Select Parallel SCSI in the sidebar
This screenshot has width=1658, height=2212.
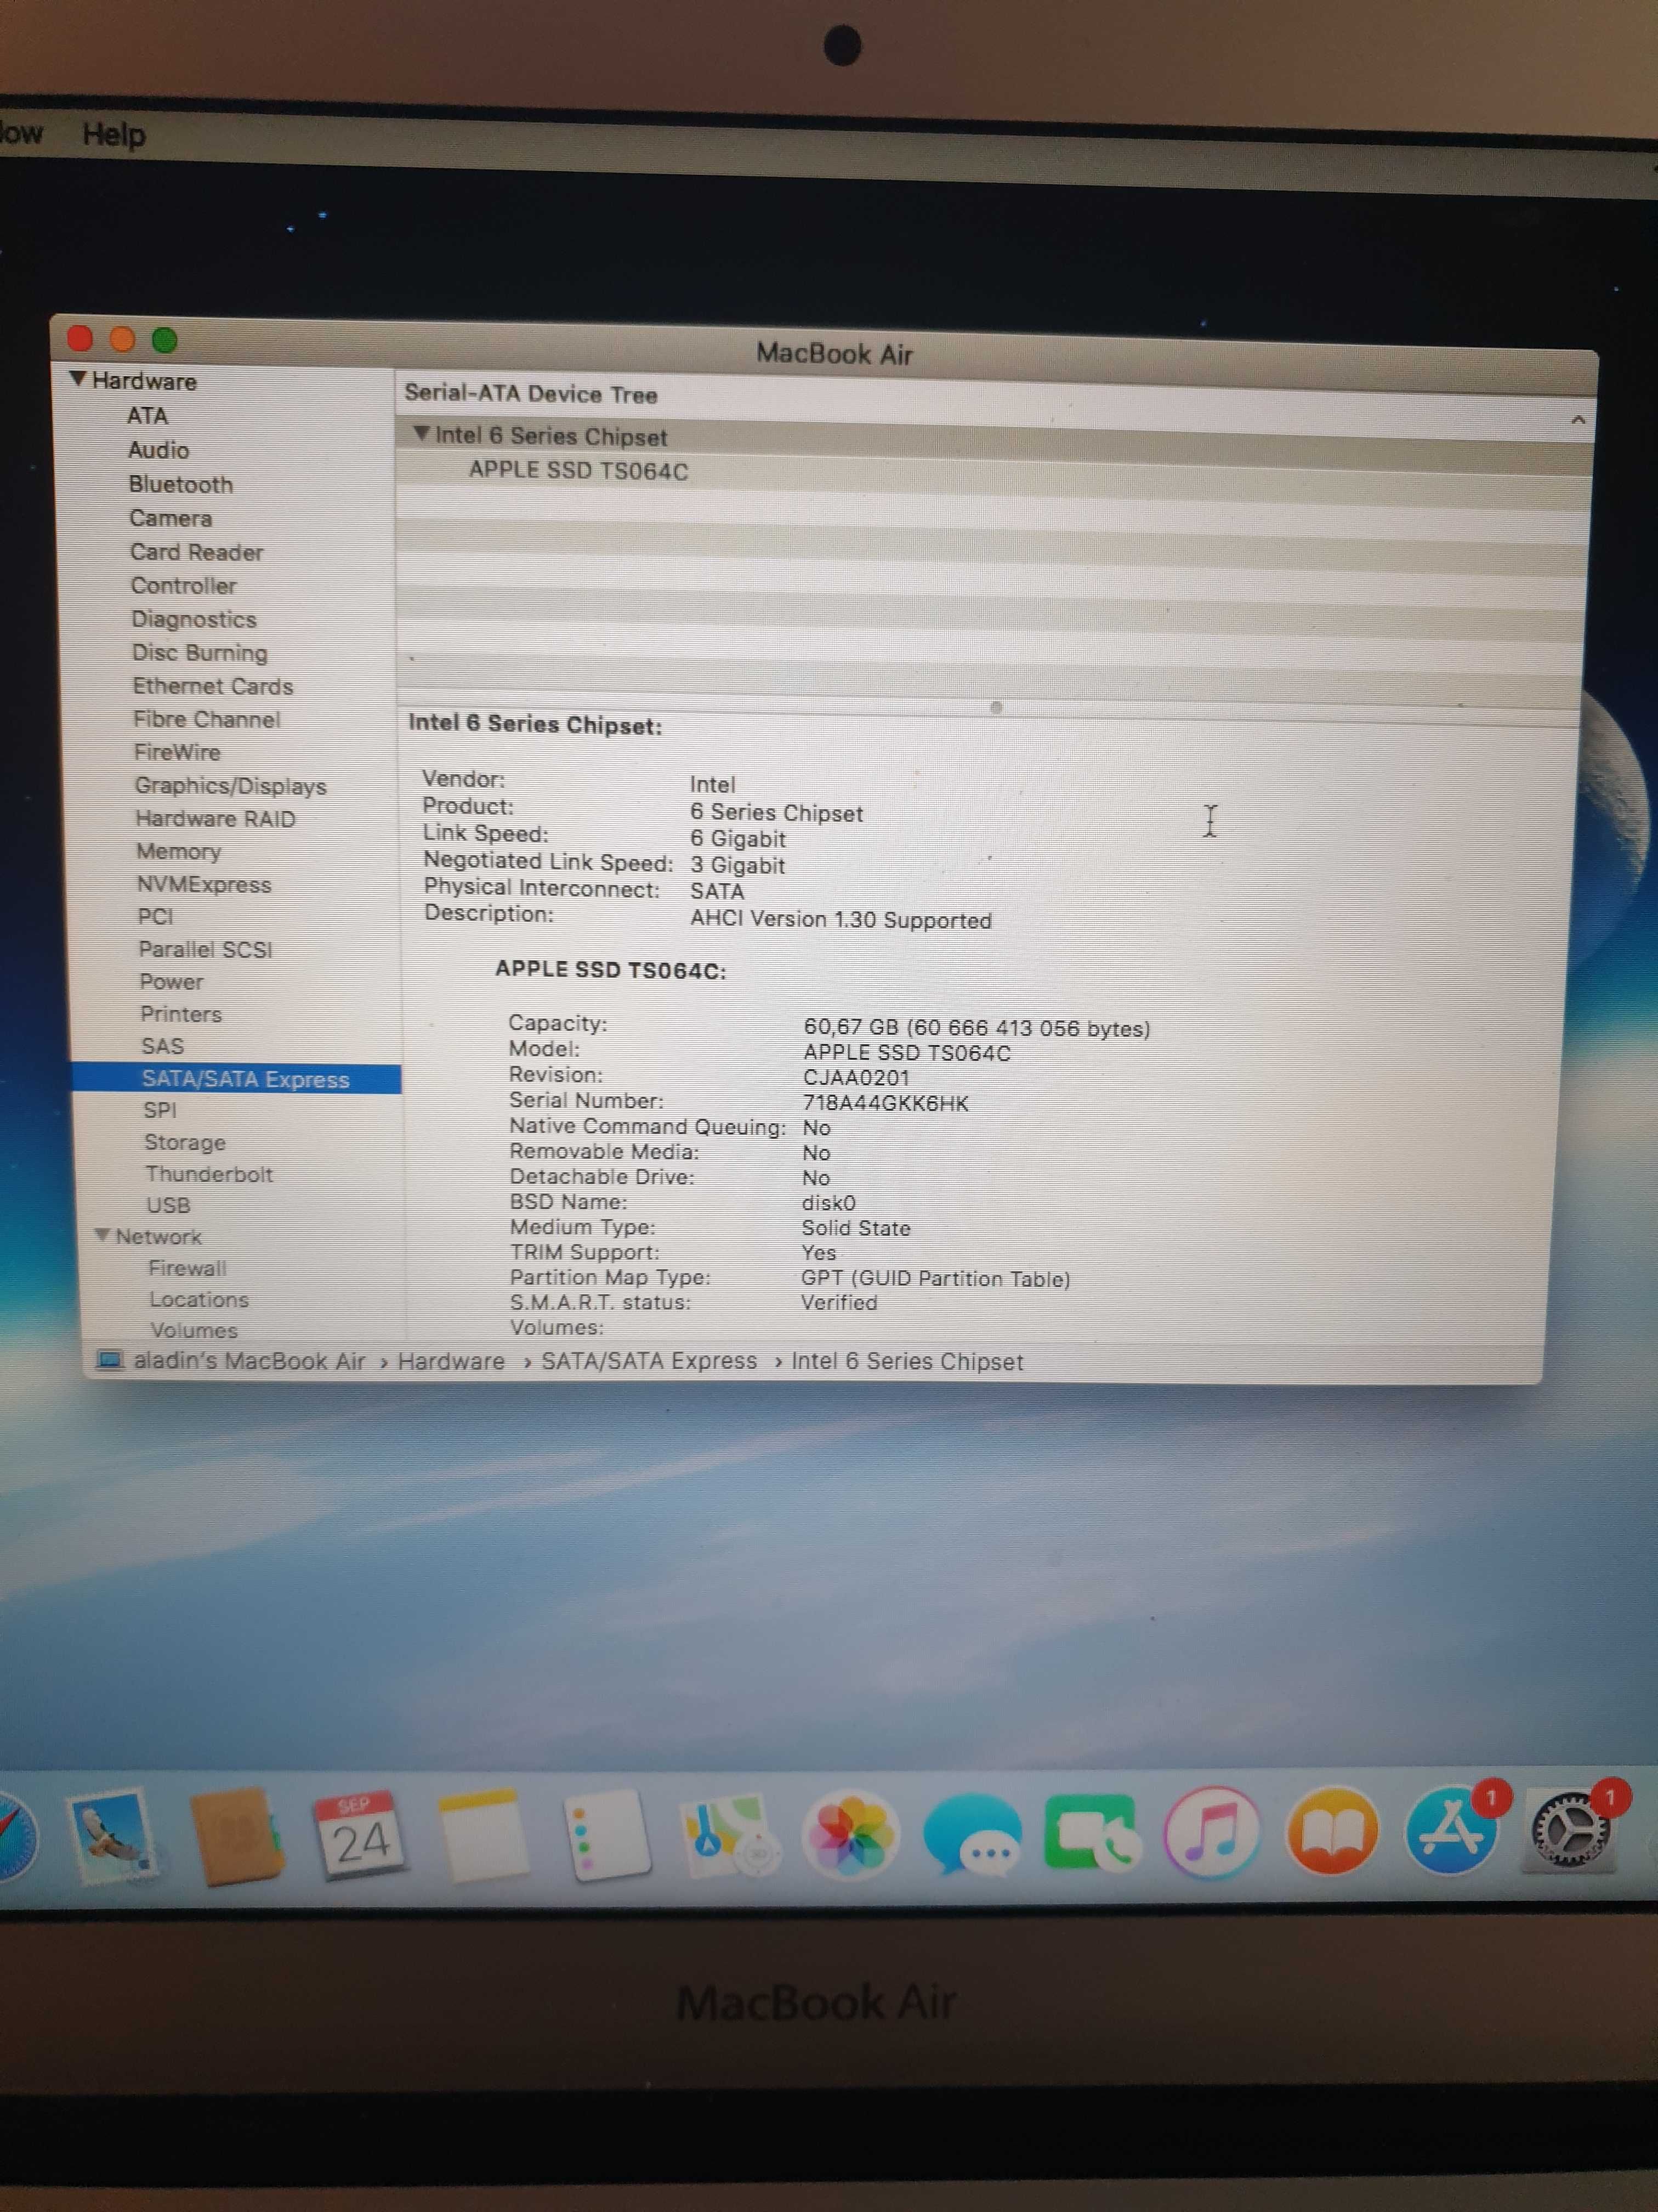205,950
